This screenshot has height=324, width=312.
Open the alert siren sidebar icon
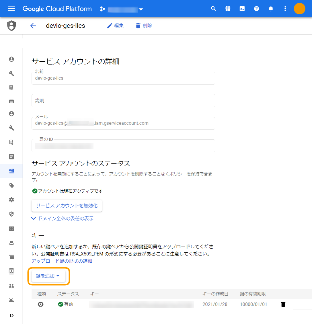click(11, 300)
